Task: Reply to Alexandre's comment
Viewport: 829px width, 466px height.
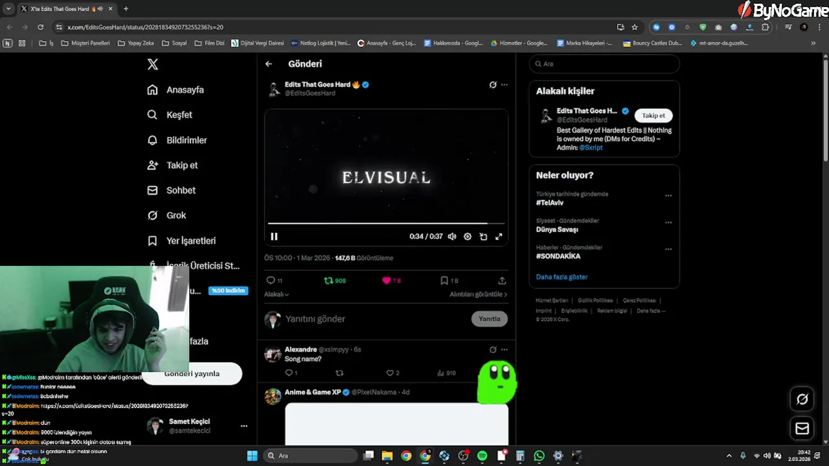Action: pyautogui.click(x=291, y=373)
